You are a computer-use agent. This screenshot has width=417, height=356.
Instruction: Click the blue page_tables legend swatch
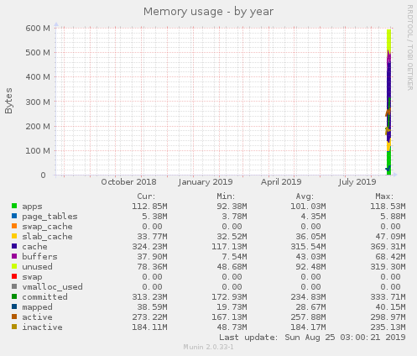pyautogui.click(x=14, y=216)
